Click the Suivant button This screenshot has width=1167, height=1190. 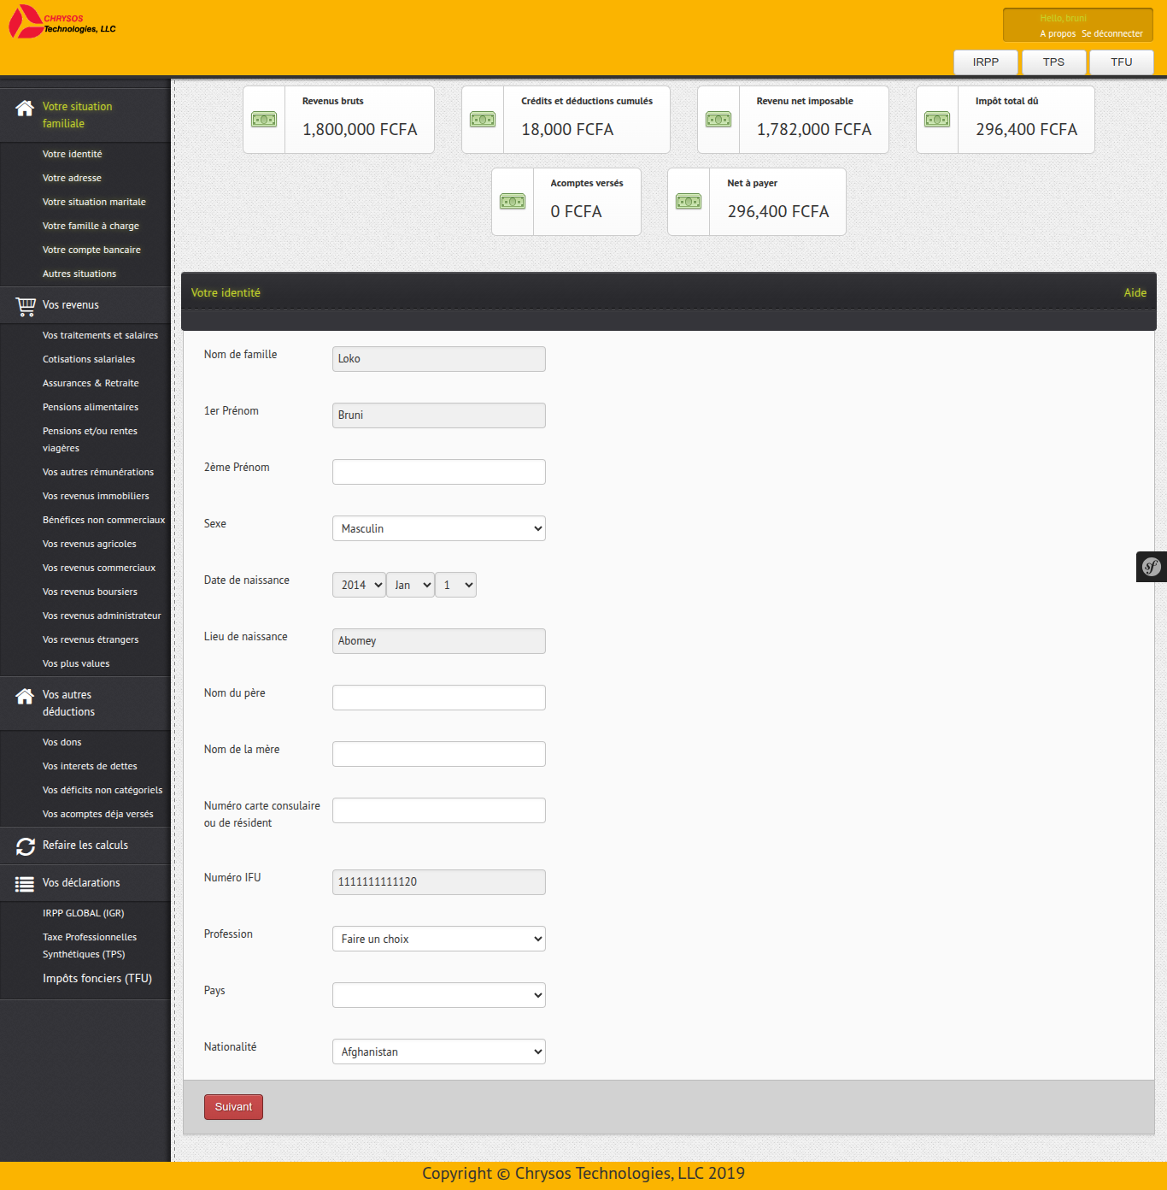point(233,1107)
